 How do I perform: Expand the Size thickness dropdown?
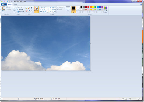click(68, 9)
